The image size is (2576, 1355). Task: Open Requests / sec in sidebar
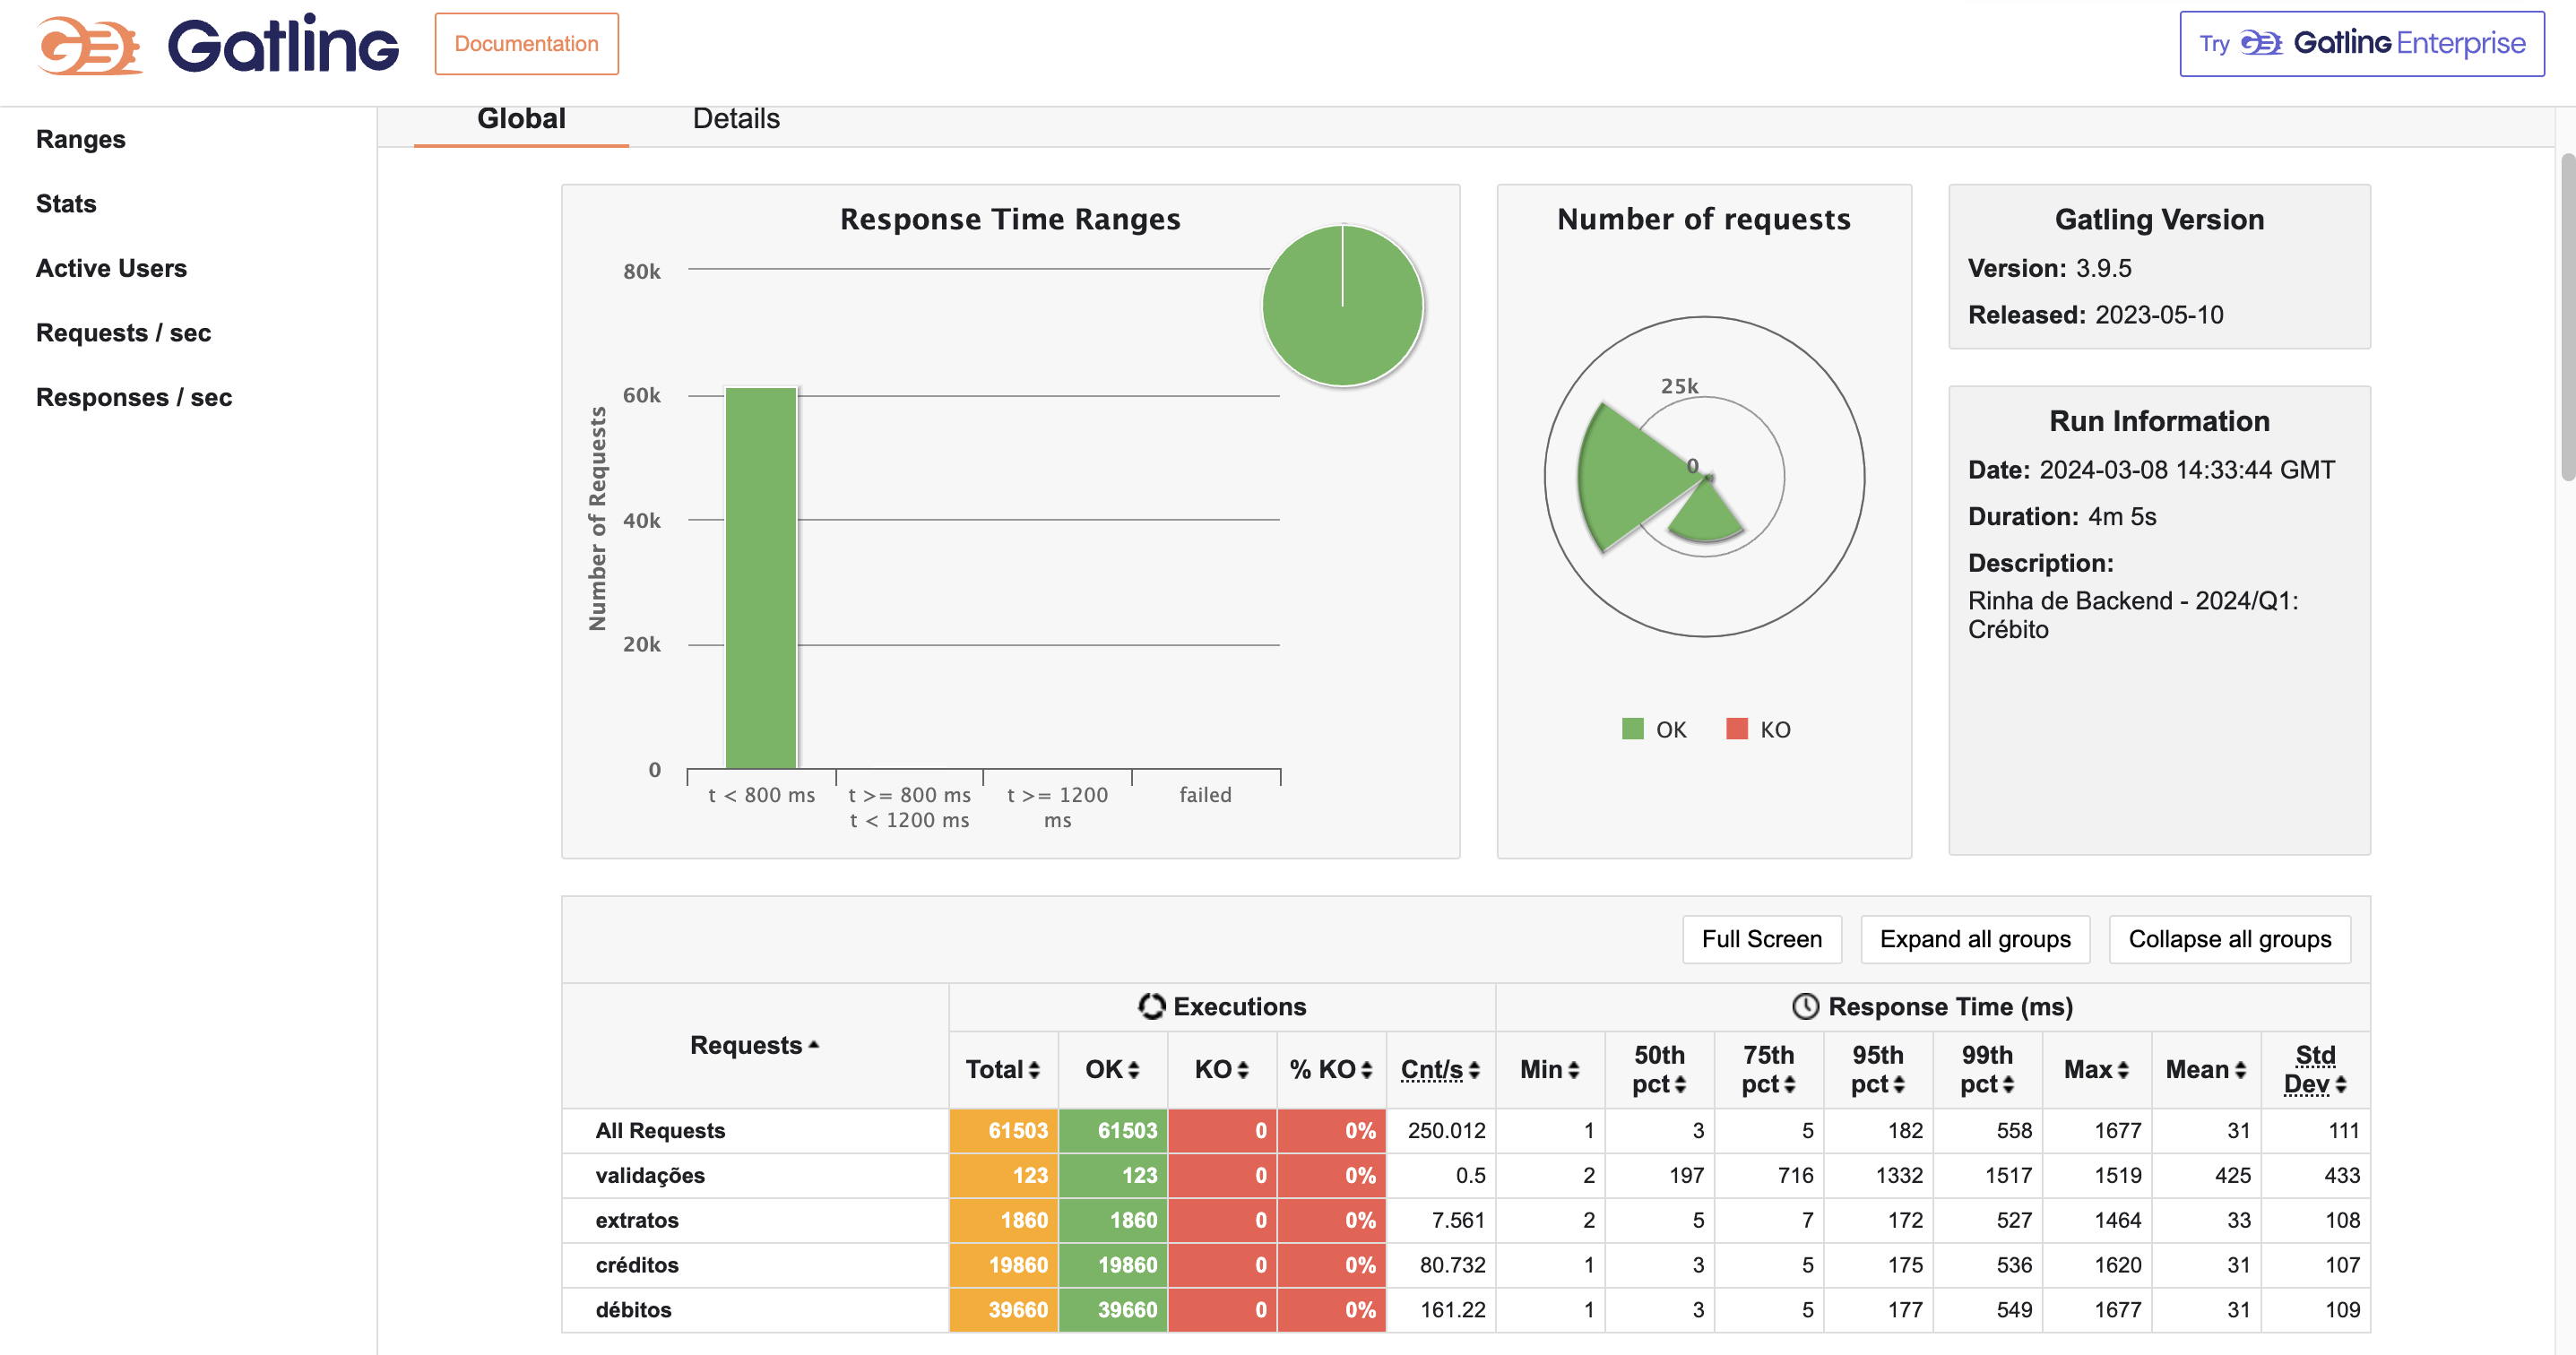click(x=124, y=333)
